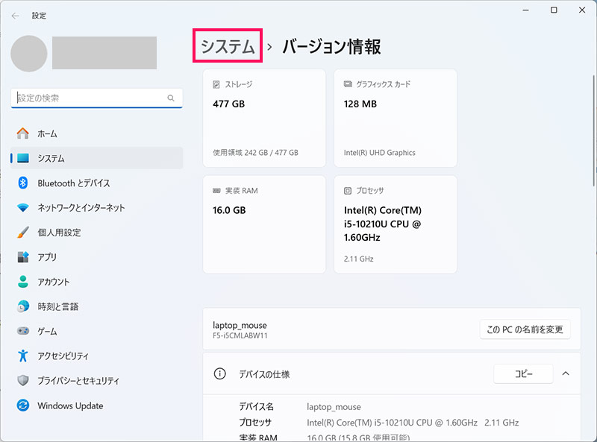Maximize the settings window

pos(554,10)
